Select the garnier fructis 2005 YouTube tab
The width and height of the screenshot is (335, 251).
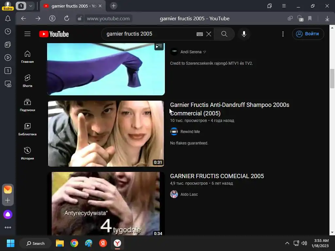click(x=72, y=6)
